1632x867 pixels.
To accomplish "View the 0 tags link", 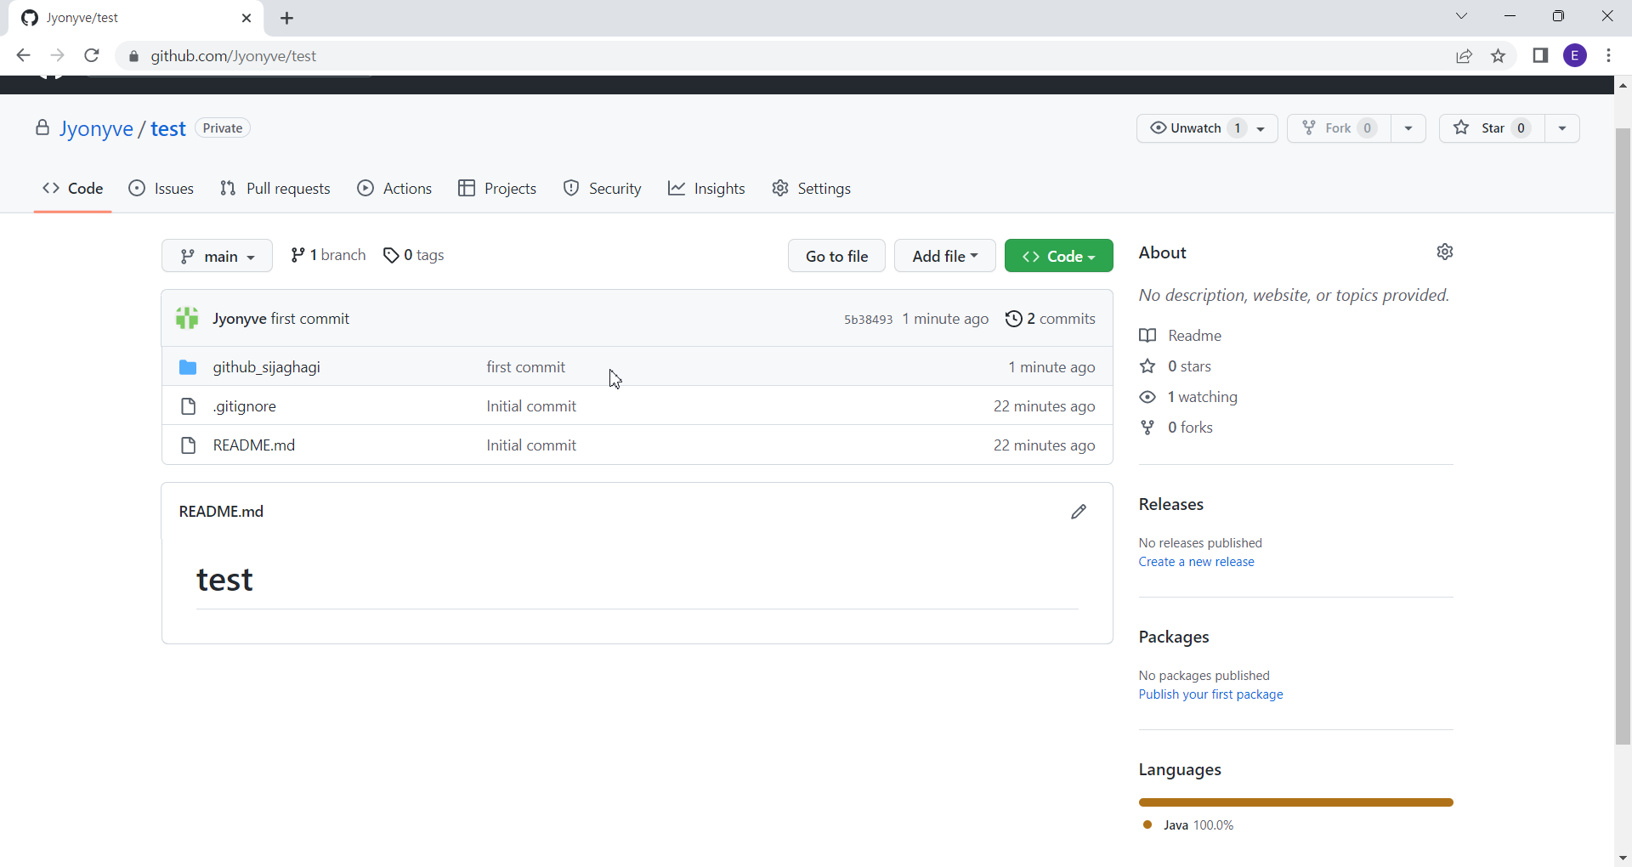I will pyautogui.click(x=414, y=255).
